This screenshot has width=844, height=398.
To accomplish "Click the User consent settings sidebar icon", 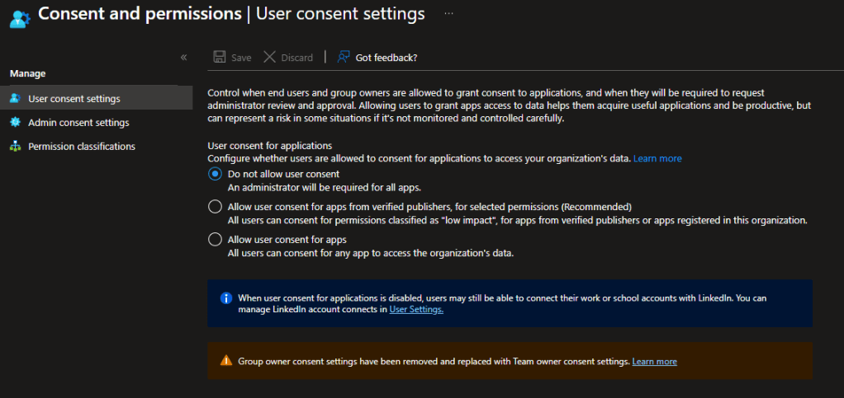I will [14, 99].
